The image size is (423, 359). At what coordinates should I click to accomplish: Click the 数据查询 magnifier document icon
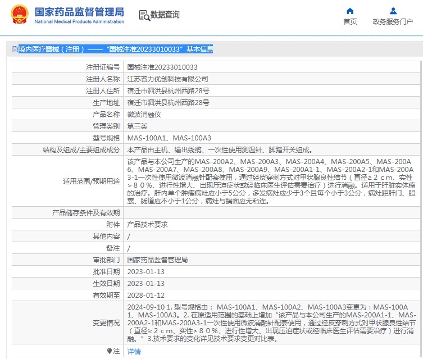pos(144,15)
